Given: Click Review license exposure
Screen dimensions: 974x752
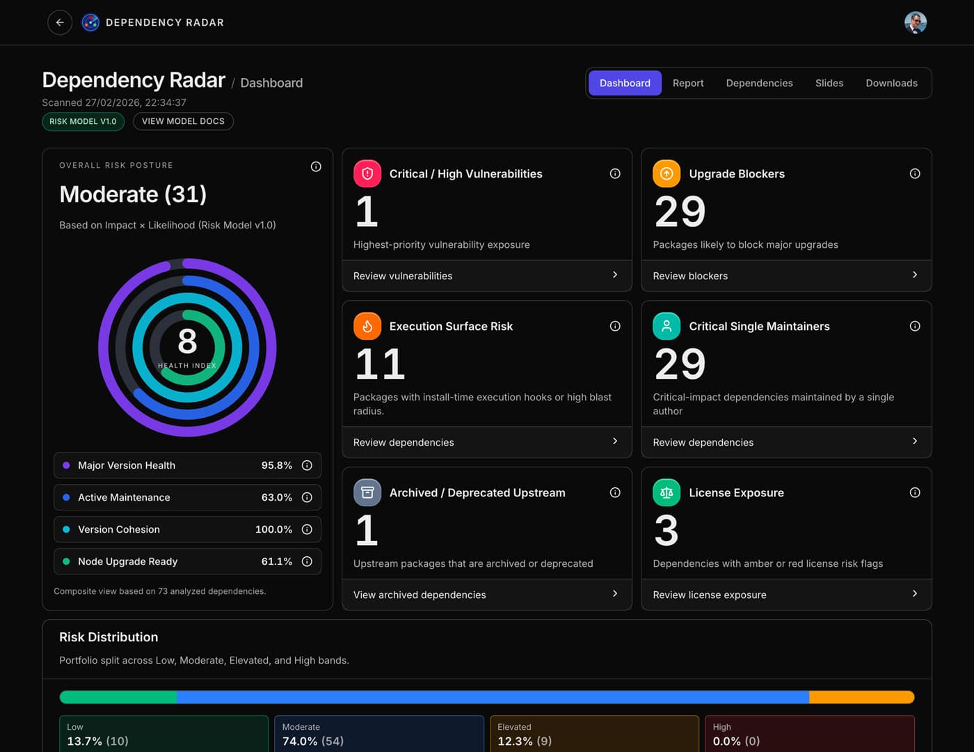Looking at the screenshot, I should [x=709, y=595].
